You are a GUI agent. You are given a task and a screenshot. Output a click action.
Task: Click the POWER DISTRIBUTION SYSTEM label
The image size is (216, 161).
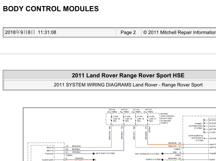pos(195,126)
